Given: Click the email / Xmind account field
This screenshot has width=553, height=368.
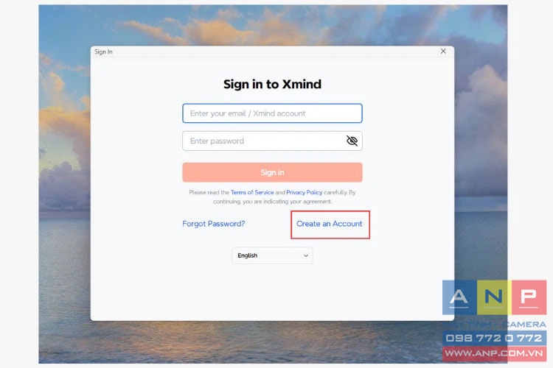Looking at the screenshot, I should pyautogui.click(x=272, y=113).
